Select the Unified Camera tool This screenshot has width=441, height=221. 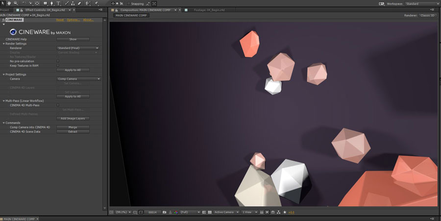30,3
